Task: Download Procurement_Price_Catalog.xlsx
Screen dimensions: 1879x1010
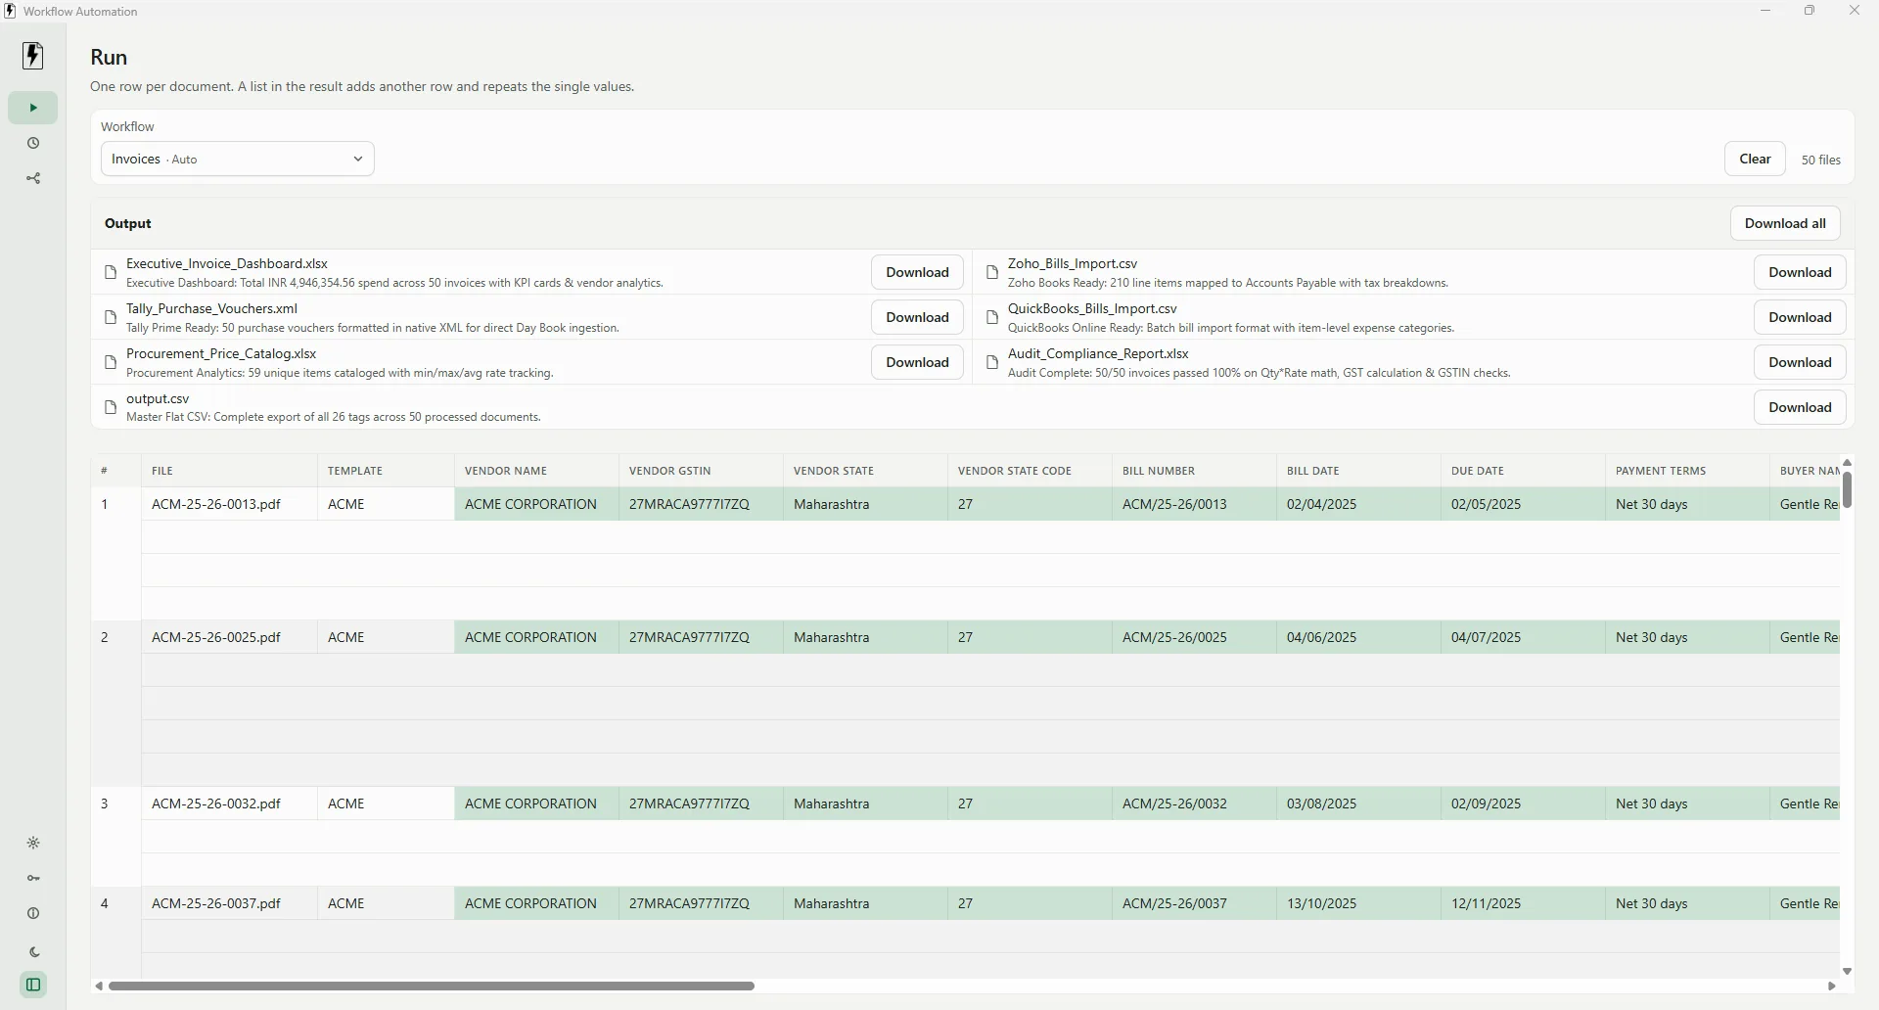Action: (x=917, y=362)
